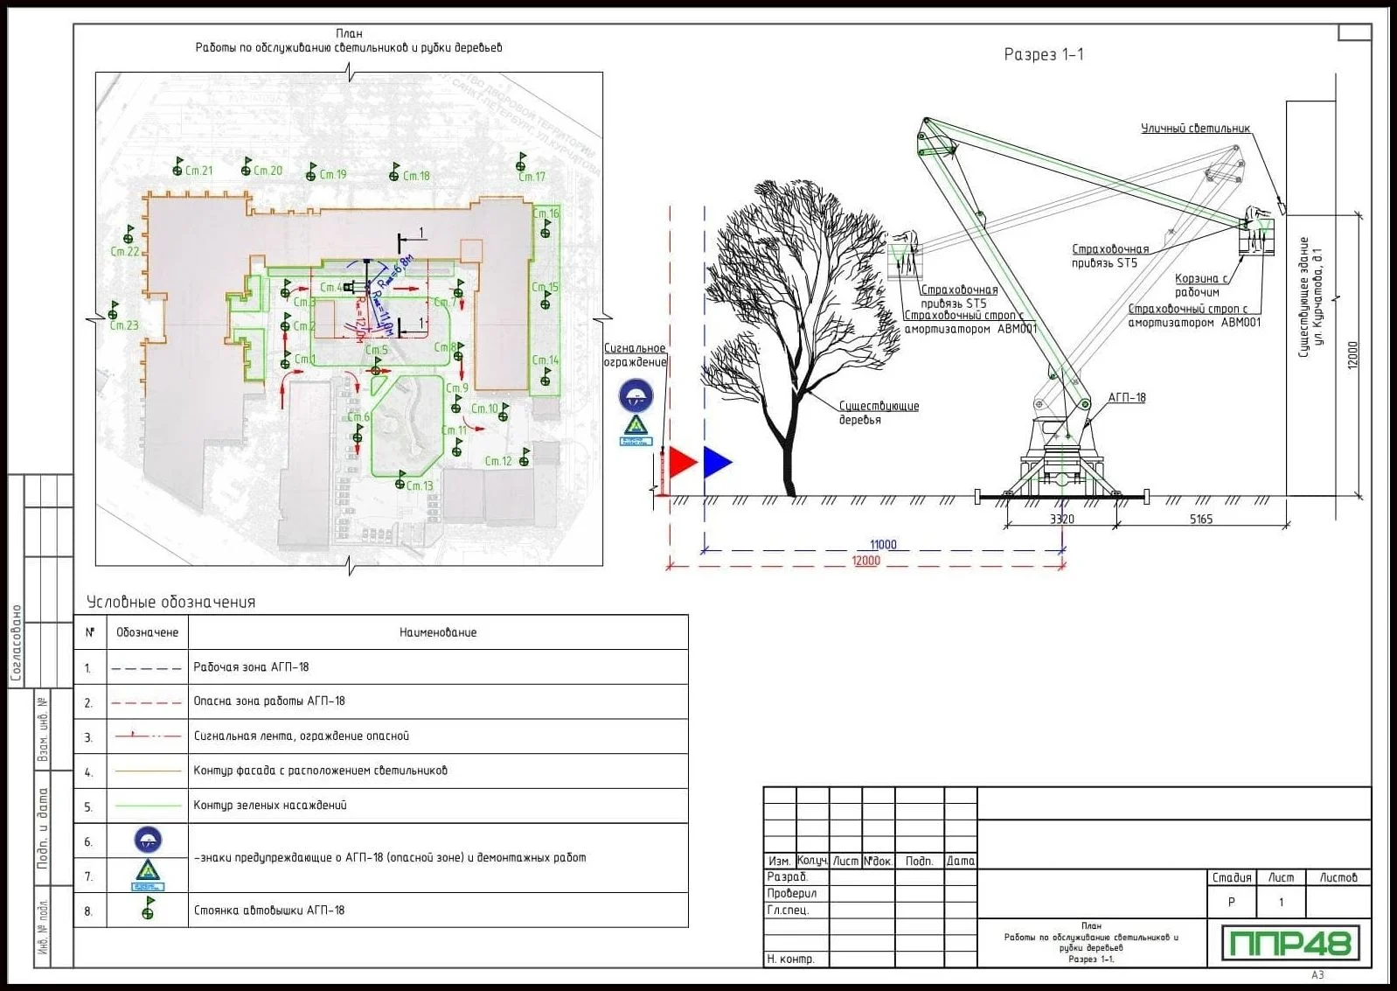Click the red flag on the section view

click(681, 462)
